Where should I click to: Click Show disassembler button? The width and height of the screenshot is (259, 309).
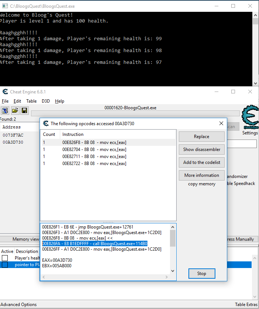(x=202, y=150)
